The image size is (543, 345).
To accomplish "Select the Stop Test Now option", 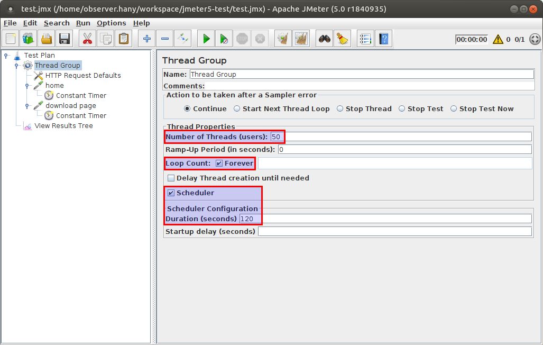I will pos(454,108).
